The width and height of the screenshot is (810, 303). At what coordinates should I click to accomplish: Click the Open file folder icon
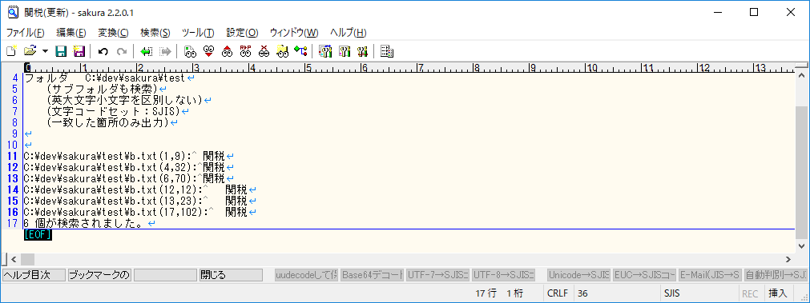coord(30,51)
